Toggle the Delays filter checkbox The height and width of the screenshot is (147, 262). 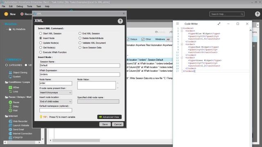[x=128, y=39]
